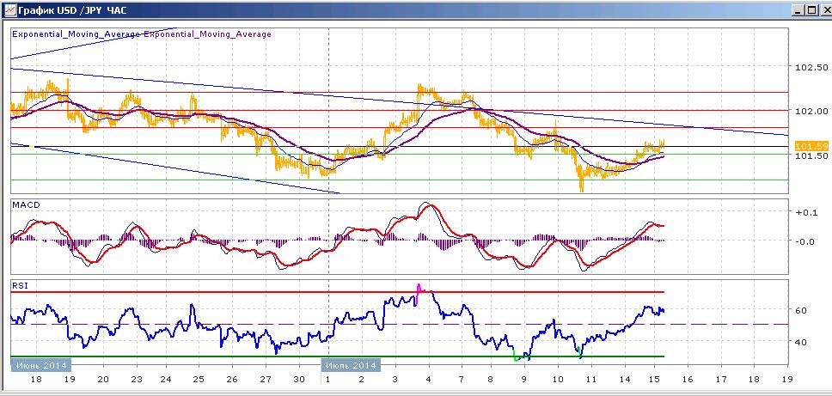Click the Июнь 2014 month marker
Image resolution: width=832 pixels, height=396 pixels.
pyautogui.click(x=41, y=365)
